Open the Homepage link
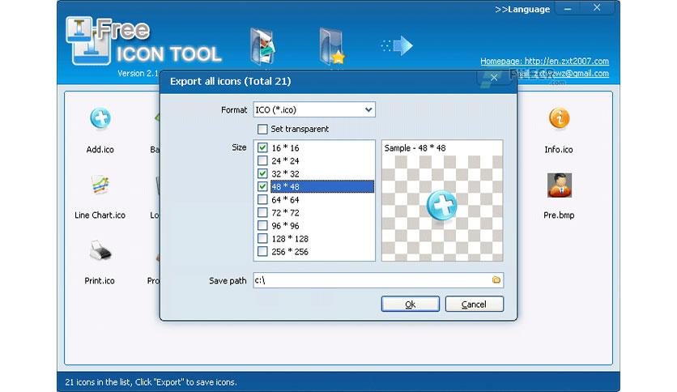 (544, 61)
